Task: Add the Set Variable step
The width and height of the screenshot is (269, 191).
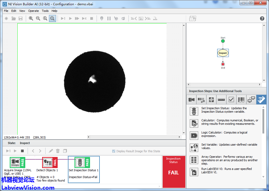Action: click(x=194, y=147)
